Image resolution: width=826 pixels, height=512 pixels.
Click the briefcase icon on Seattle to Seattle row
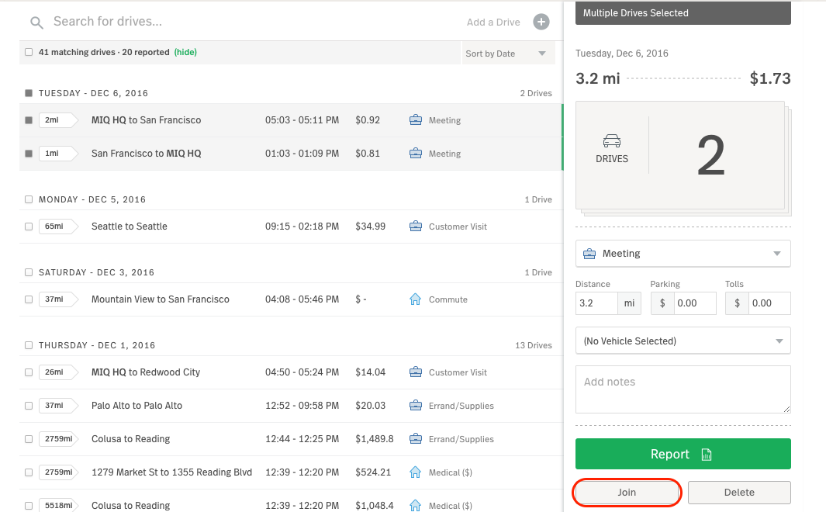416,226
